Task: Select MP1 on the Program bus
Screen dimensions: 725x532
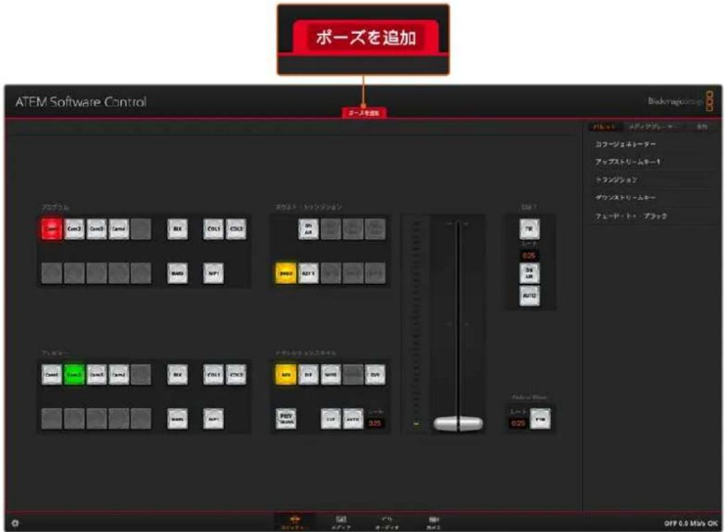Action: (x=214, y=274)
